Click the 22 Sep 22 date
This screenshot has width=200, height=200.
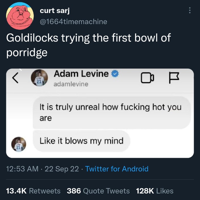pyautogui.click(x=62, y=169)
